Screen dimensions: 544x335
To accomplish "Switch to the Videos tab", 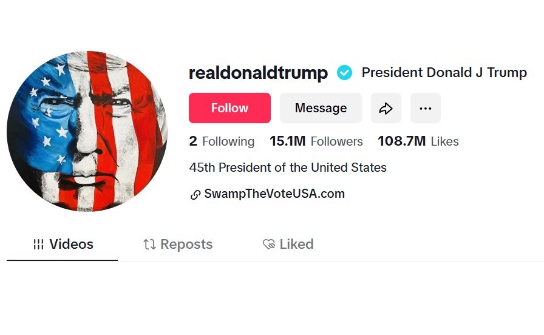I will pos(63,245).
